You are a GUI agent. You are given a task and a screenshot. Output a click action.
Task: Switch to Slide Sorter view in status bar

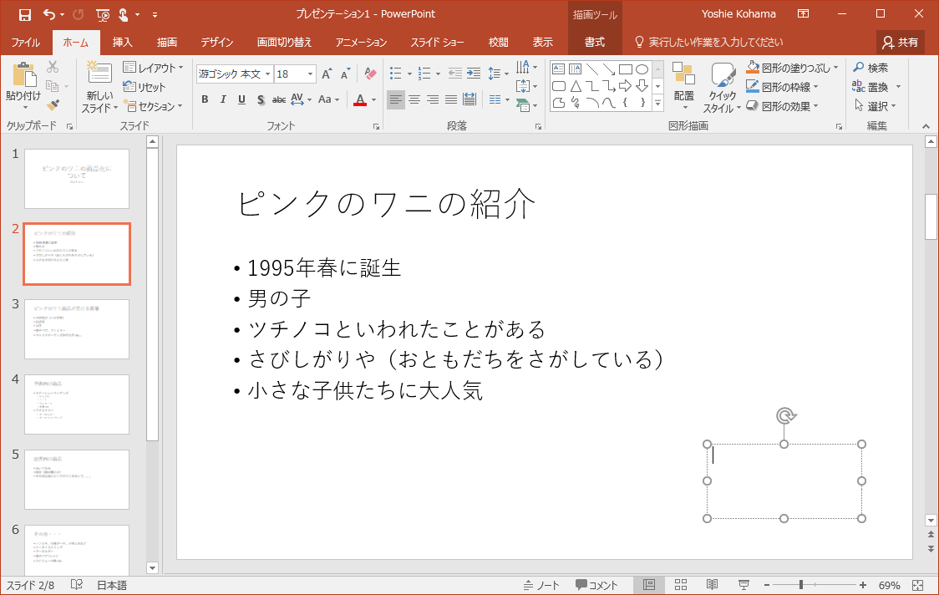point(680,585)
